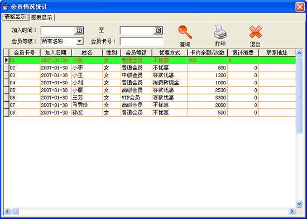The height and width of the screenshot is (219, 307).
Task: Select card number cell 08
Action: (x=25, y=113)
